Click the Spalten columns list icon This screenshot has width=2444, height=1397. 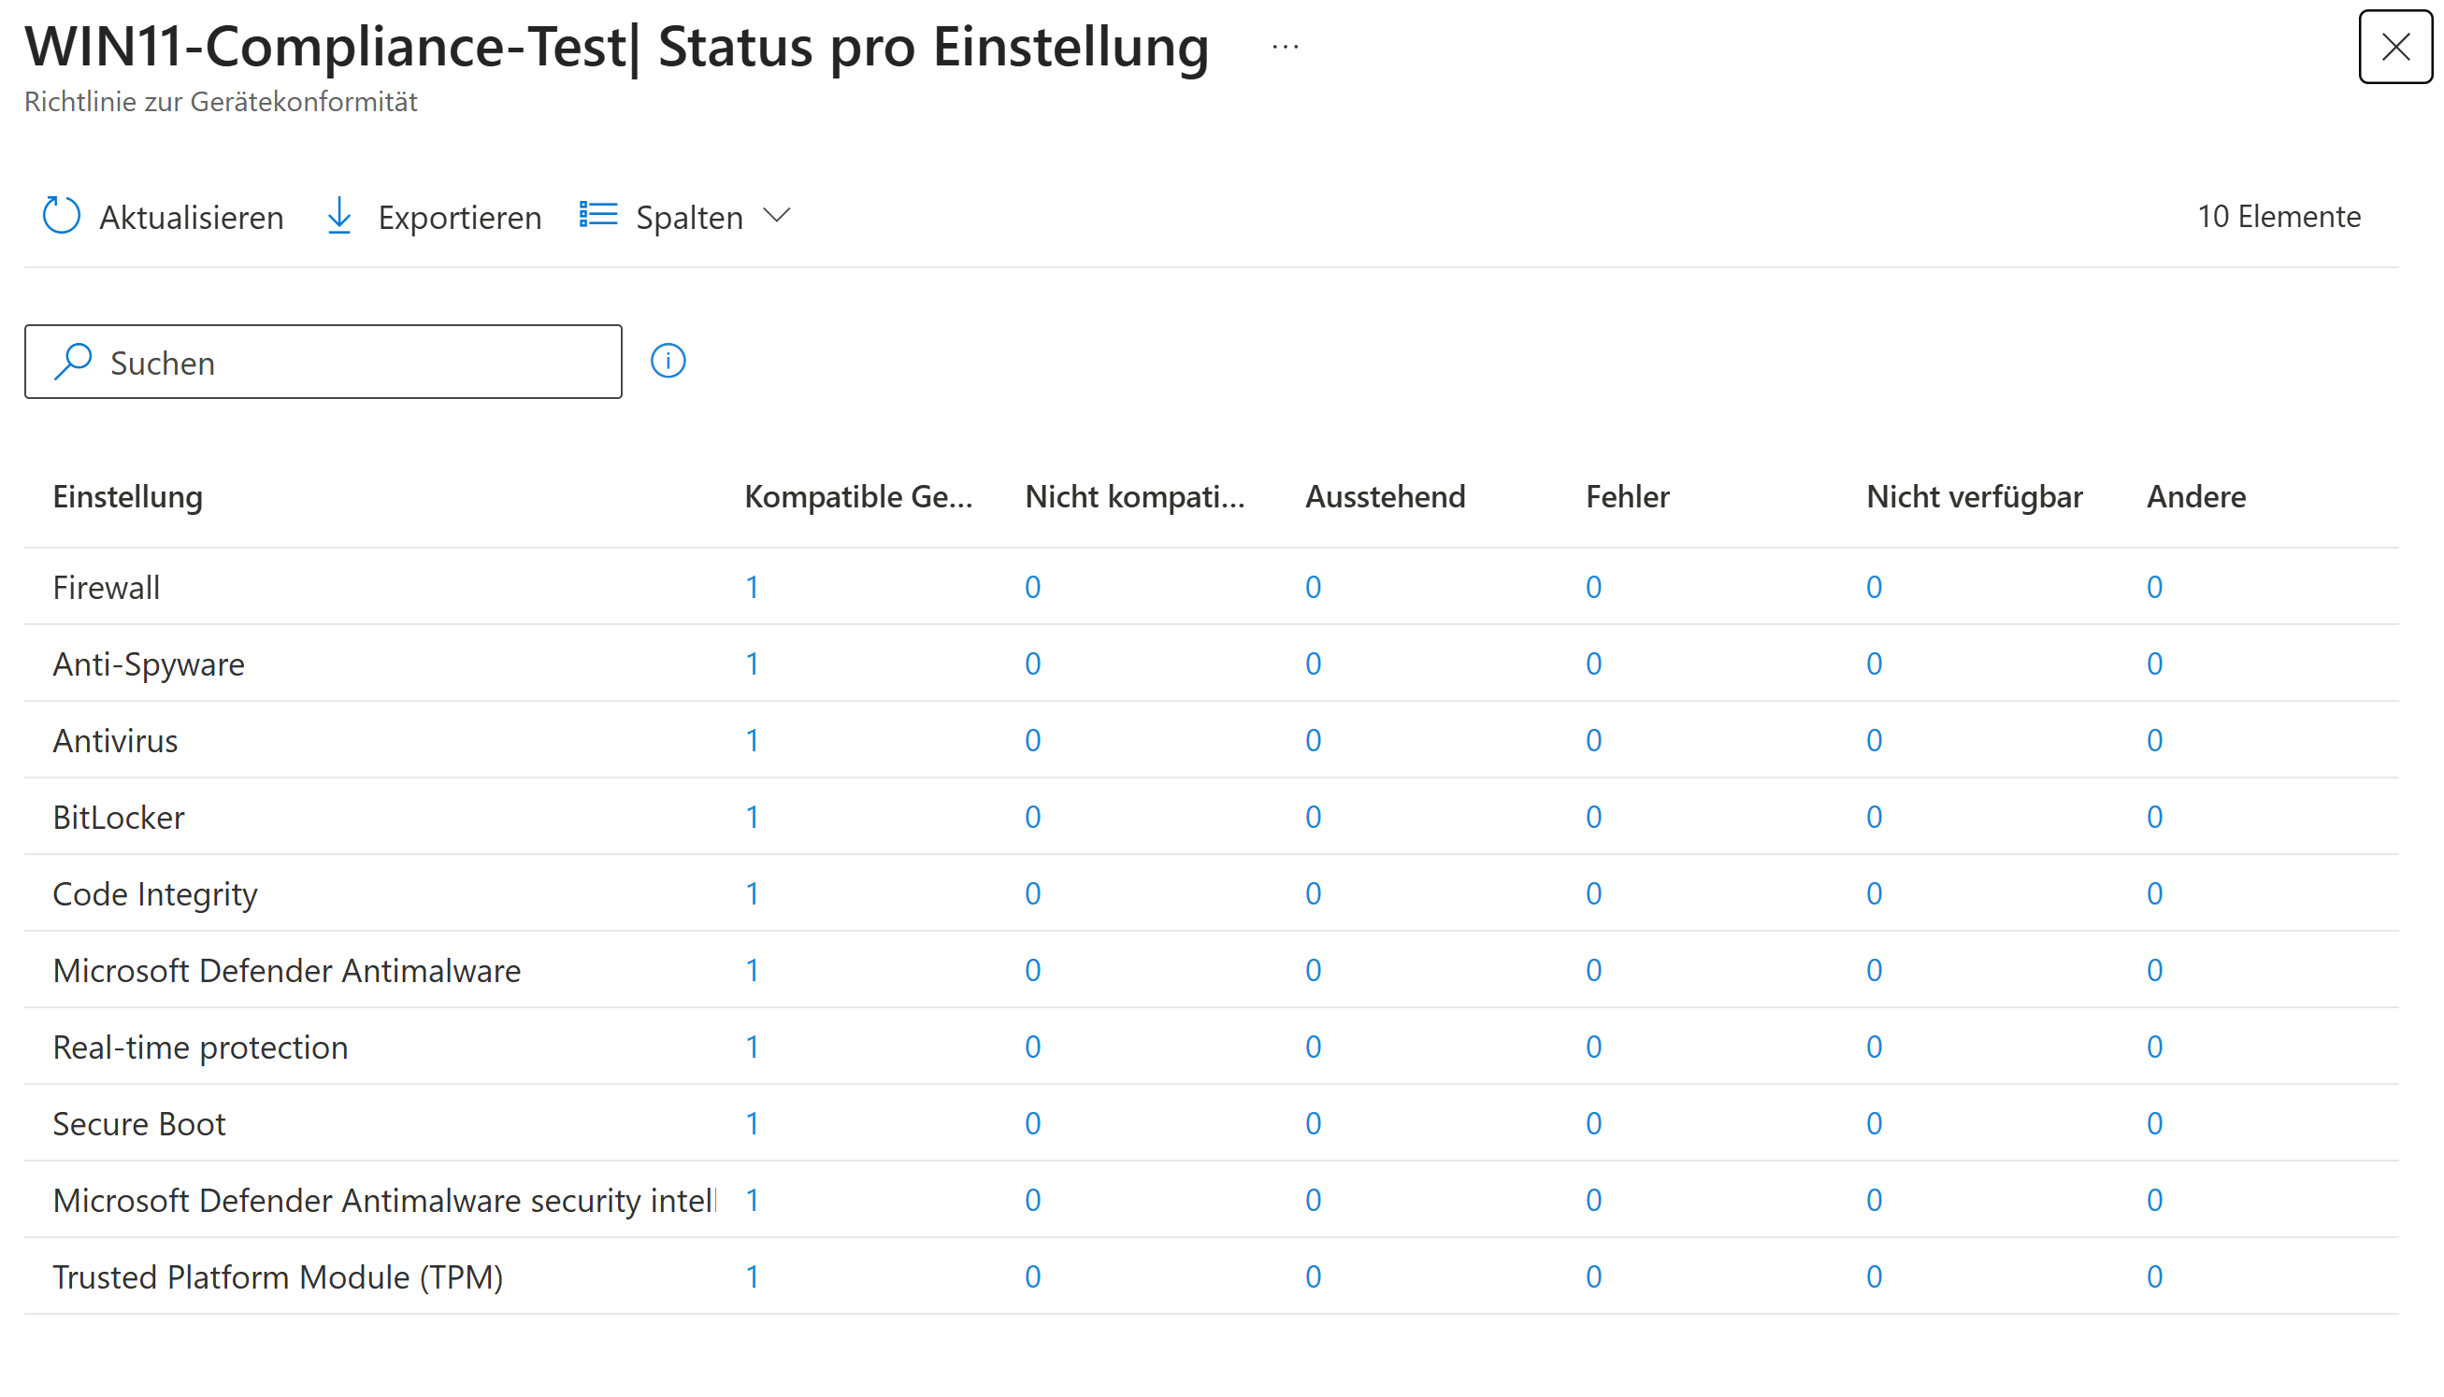[x=597, y=215]
